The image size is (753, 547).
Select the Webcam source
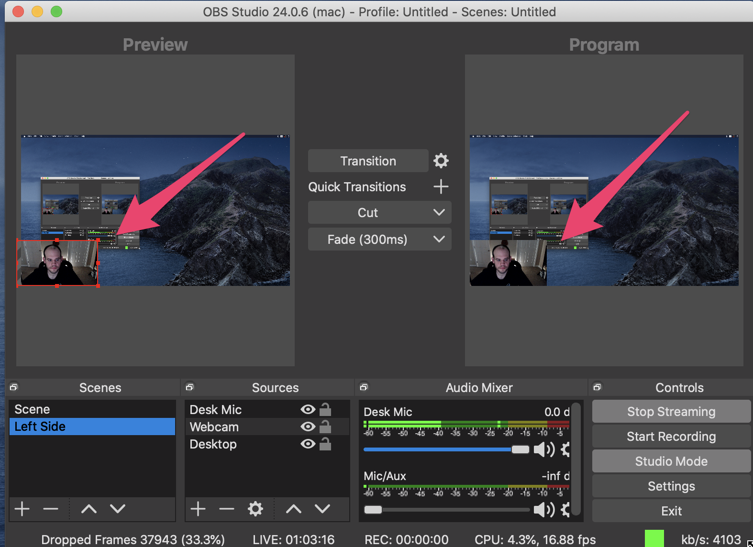point(267,427)
